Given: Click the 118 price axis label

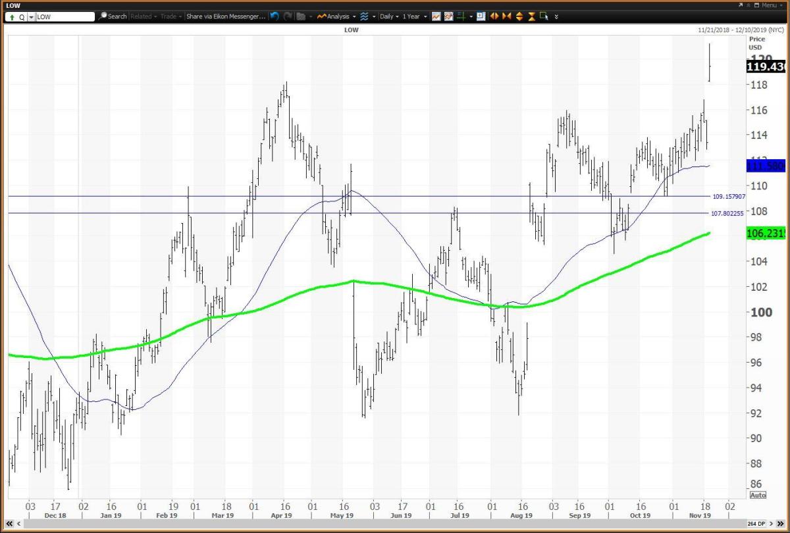Looking at the screenshot, I should [758, 85].
